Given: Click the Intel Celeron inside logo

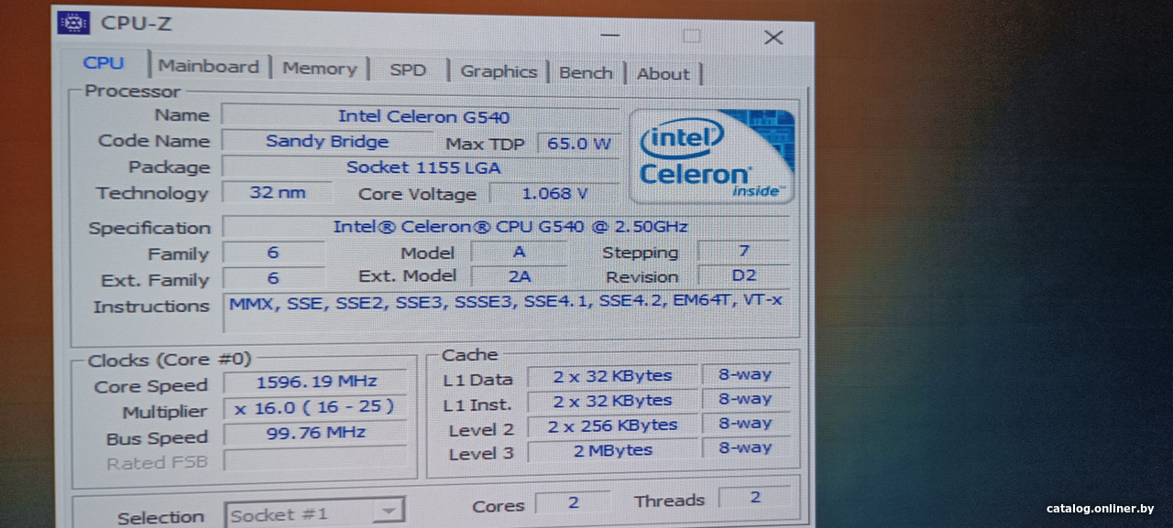Looking at the screenshot, I should coord(710,156).
